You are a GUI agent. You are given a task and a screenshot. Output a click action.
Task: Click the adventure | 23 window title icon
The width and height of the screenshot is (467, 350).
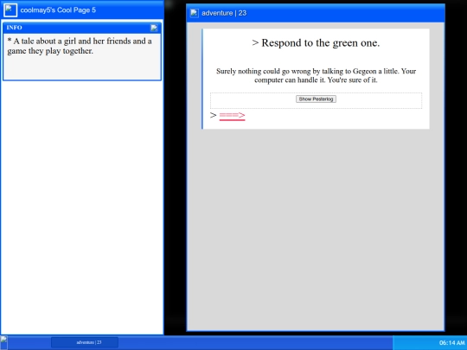pos(195,13)
